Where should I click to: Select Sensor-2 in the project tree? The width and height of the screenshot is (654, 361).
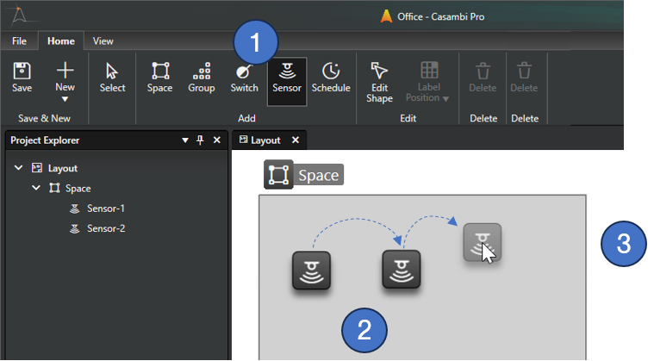click(106, 228)
